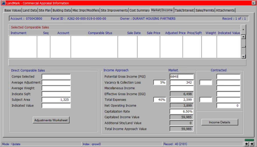Switch to the Building Data tab
257x147 pixels.
62,10
